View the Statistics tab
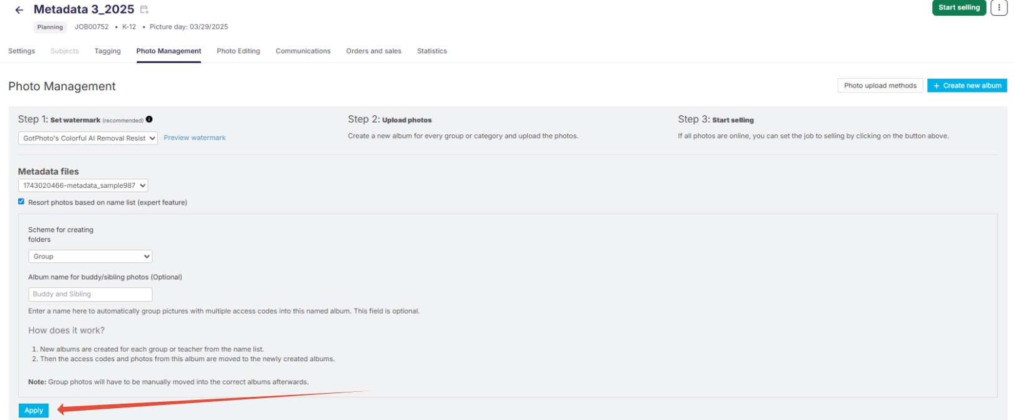Image resolution: width=1015 pixels, height=420 pixels. (432, 51)
